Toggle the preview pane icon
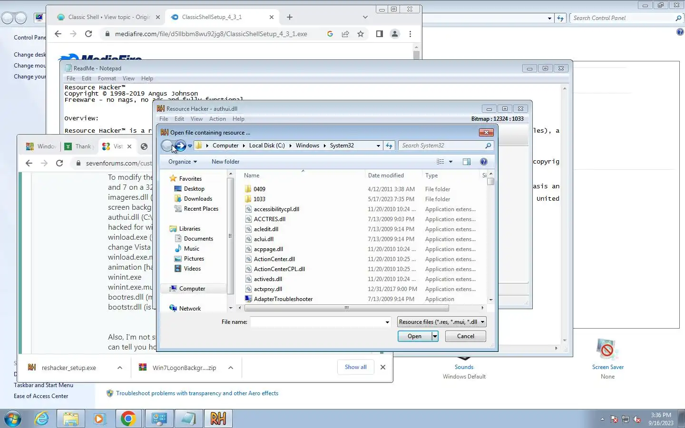Image resolution: width=685 pixels, height=428 pixels. (467, 162)
